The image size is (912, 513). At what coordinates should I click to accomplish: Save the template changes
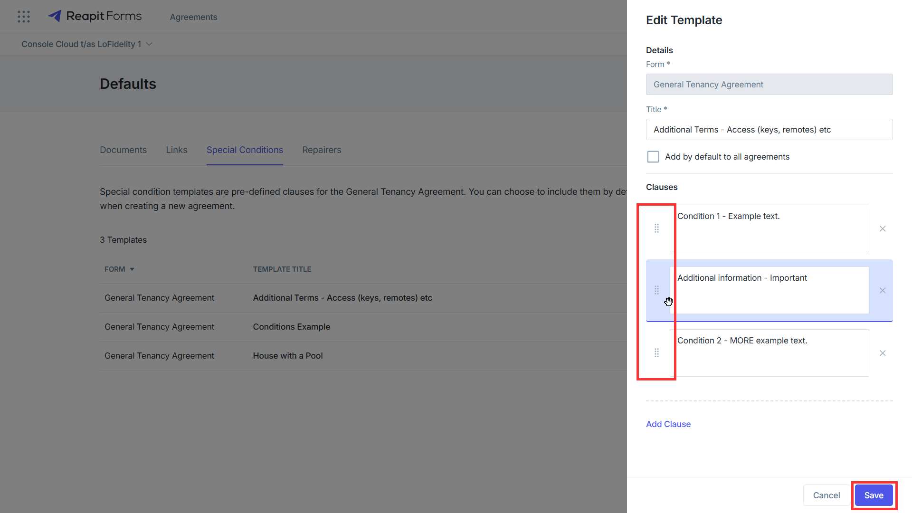[x=874, y=495]
